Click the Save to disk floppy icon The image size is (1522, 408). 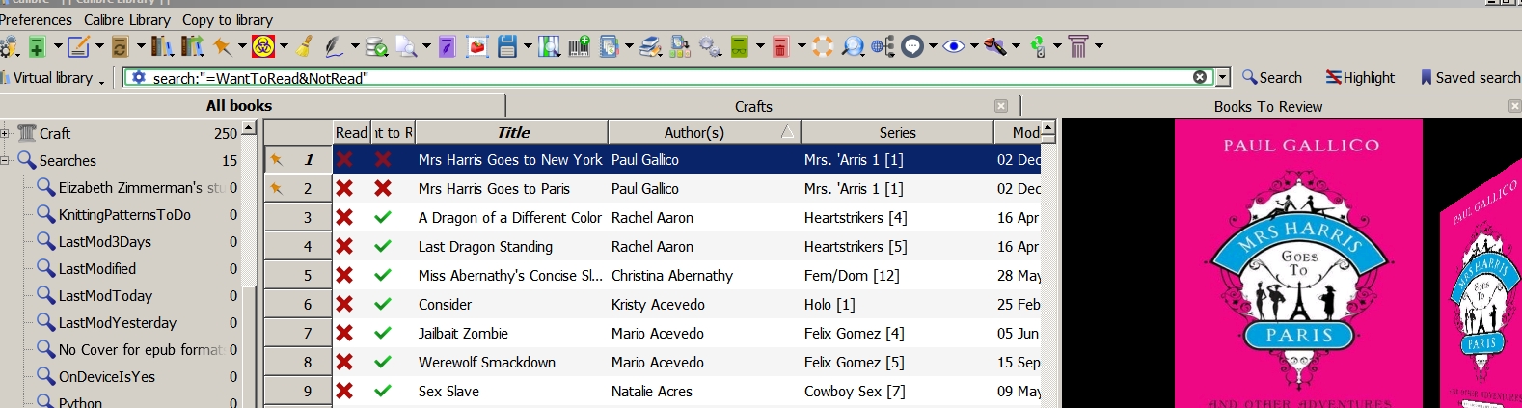click(x=508, y=45)
